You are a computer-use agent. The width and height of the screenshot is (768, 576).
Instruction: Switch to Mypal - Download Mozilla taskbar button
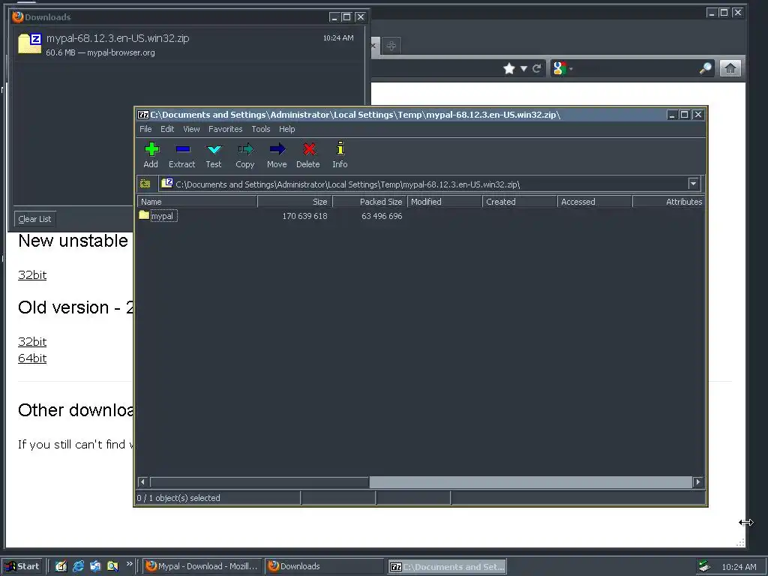(202, 566)
